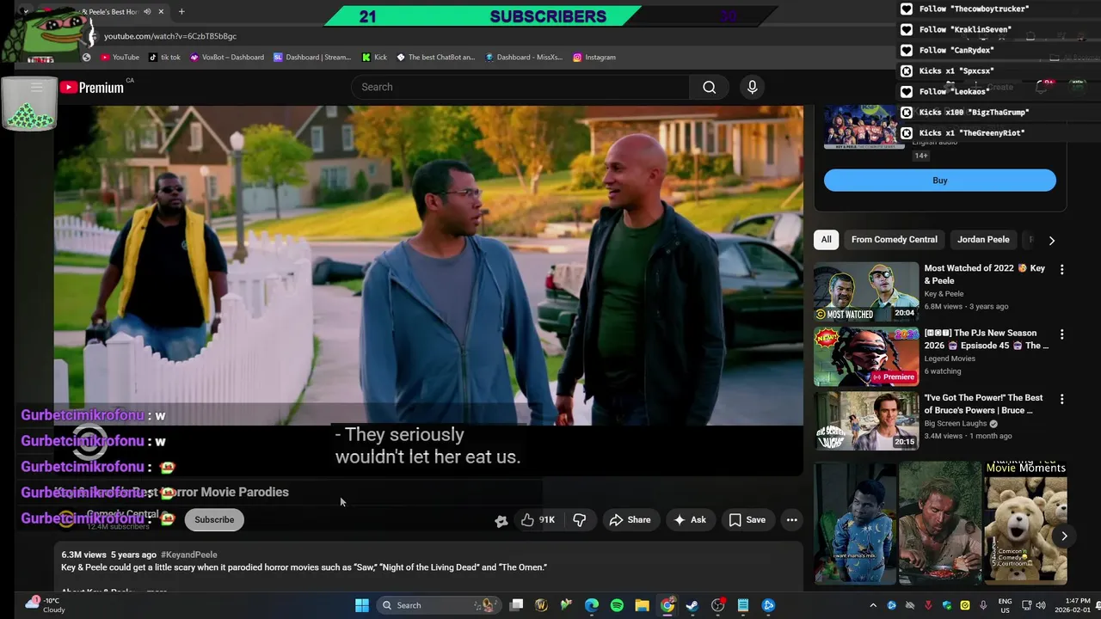Click the blue Buy button
The image size is (1101, 619).
939,181
